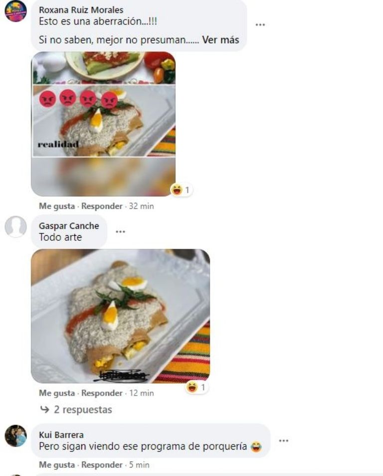Open Roxana Ruiz Morales name link
The image size is (383, 476).
81,9
